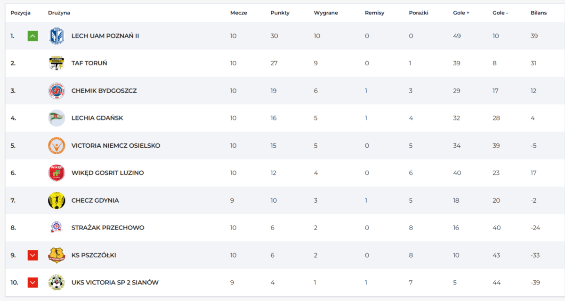Click the orange Victoria Niemcz Osielsko logo

point(56,145)
